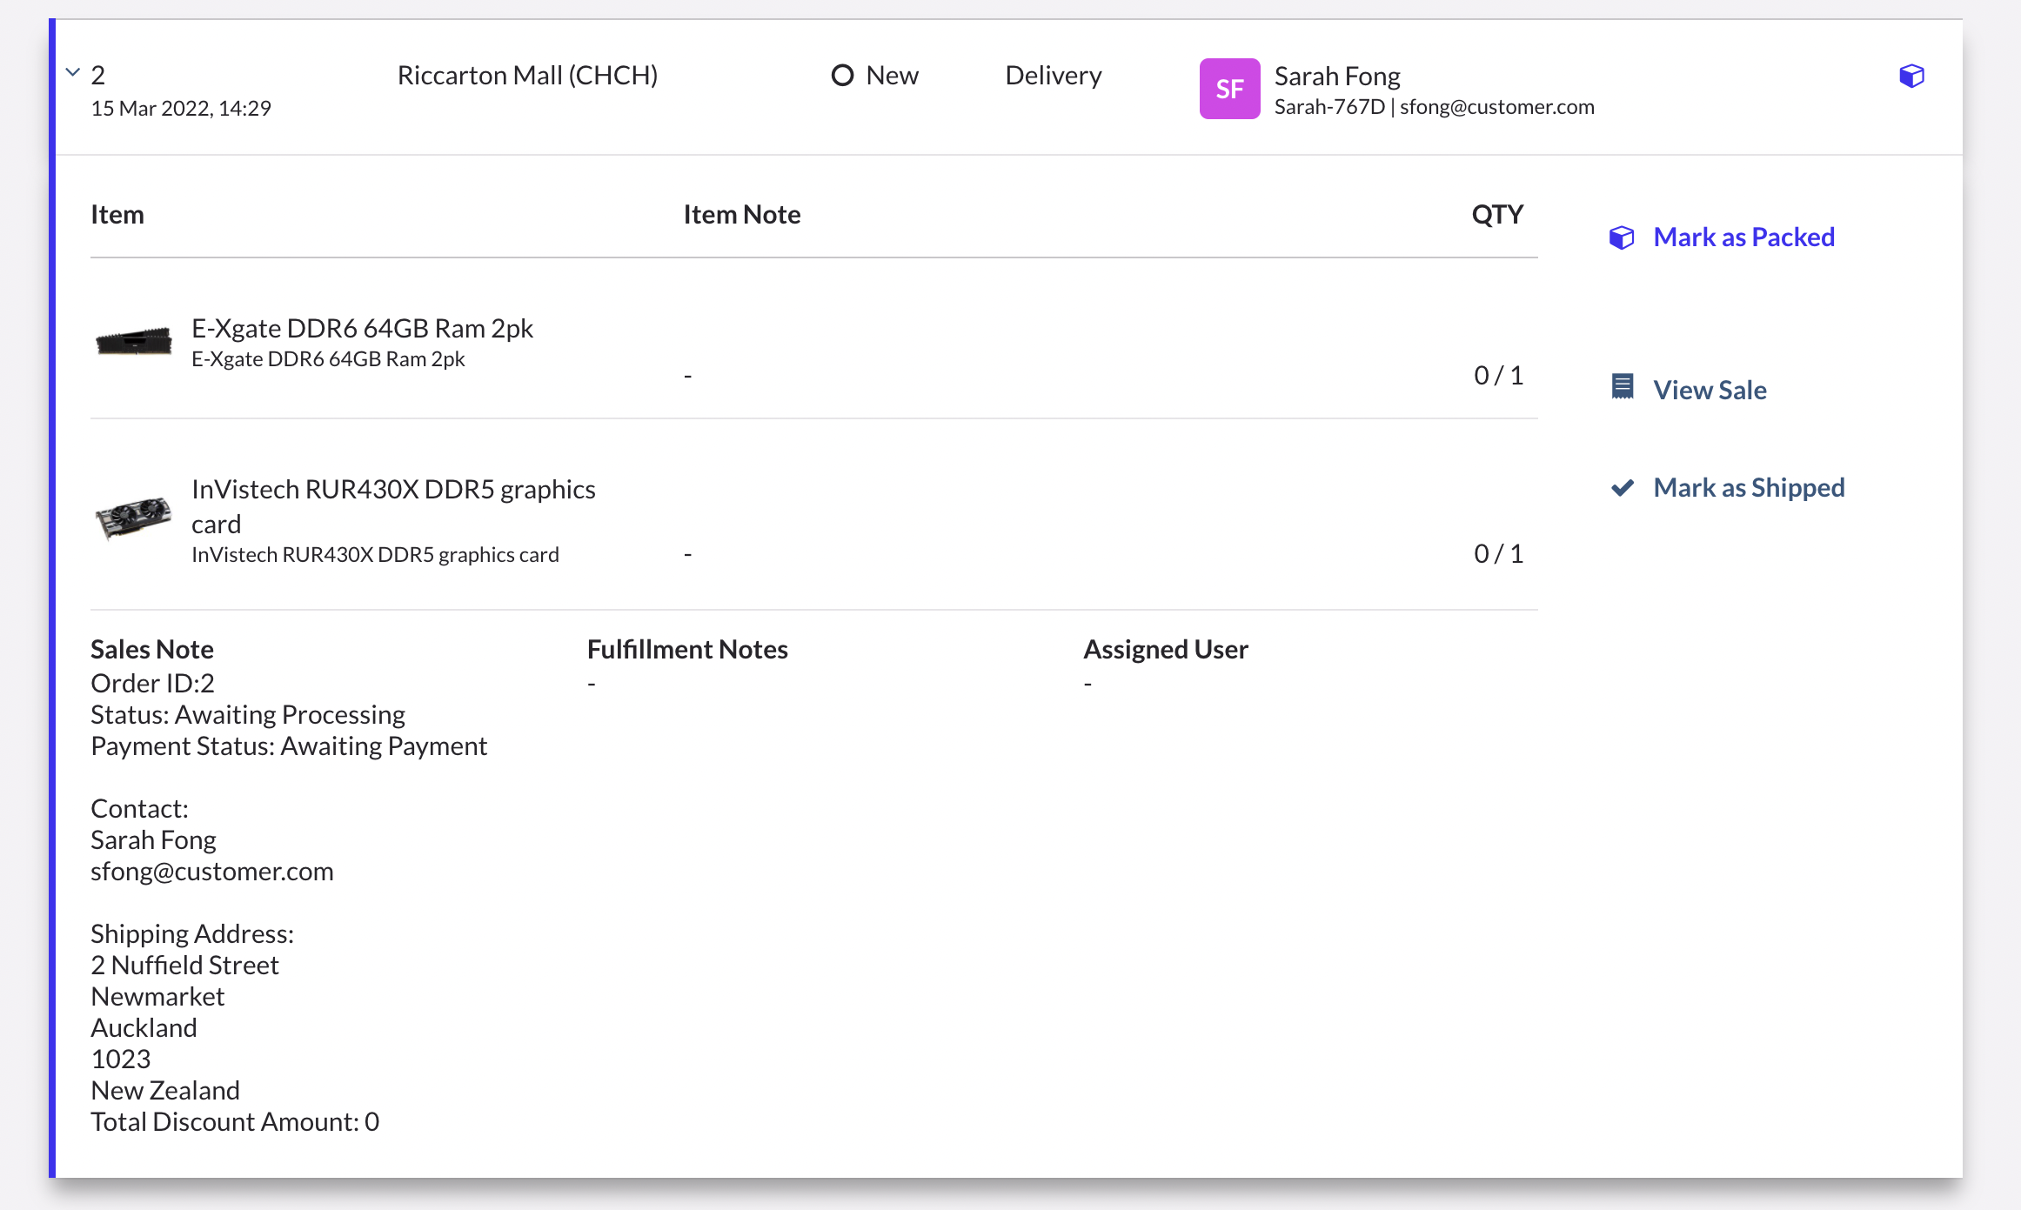Open the E-Xgate DDR6 Ram thumbnail
This screenshot has width=2021, height=1210.
coord(133,341)
